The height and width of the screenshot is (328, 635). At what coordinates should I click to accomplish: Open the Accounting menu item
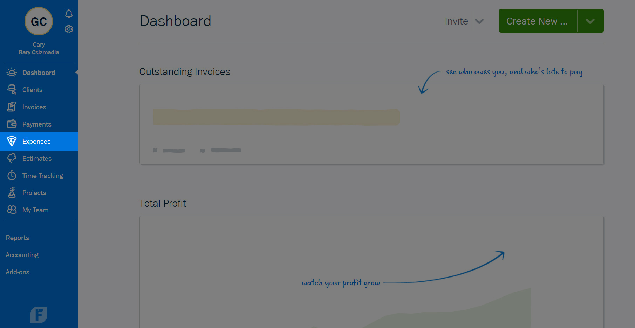coord(22,255)
